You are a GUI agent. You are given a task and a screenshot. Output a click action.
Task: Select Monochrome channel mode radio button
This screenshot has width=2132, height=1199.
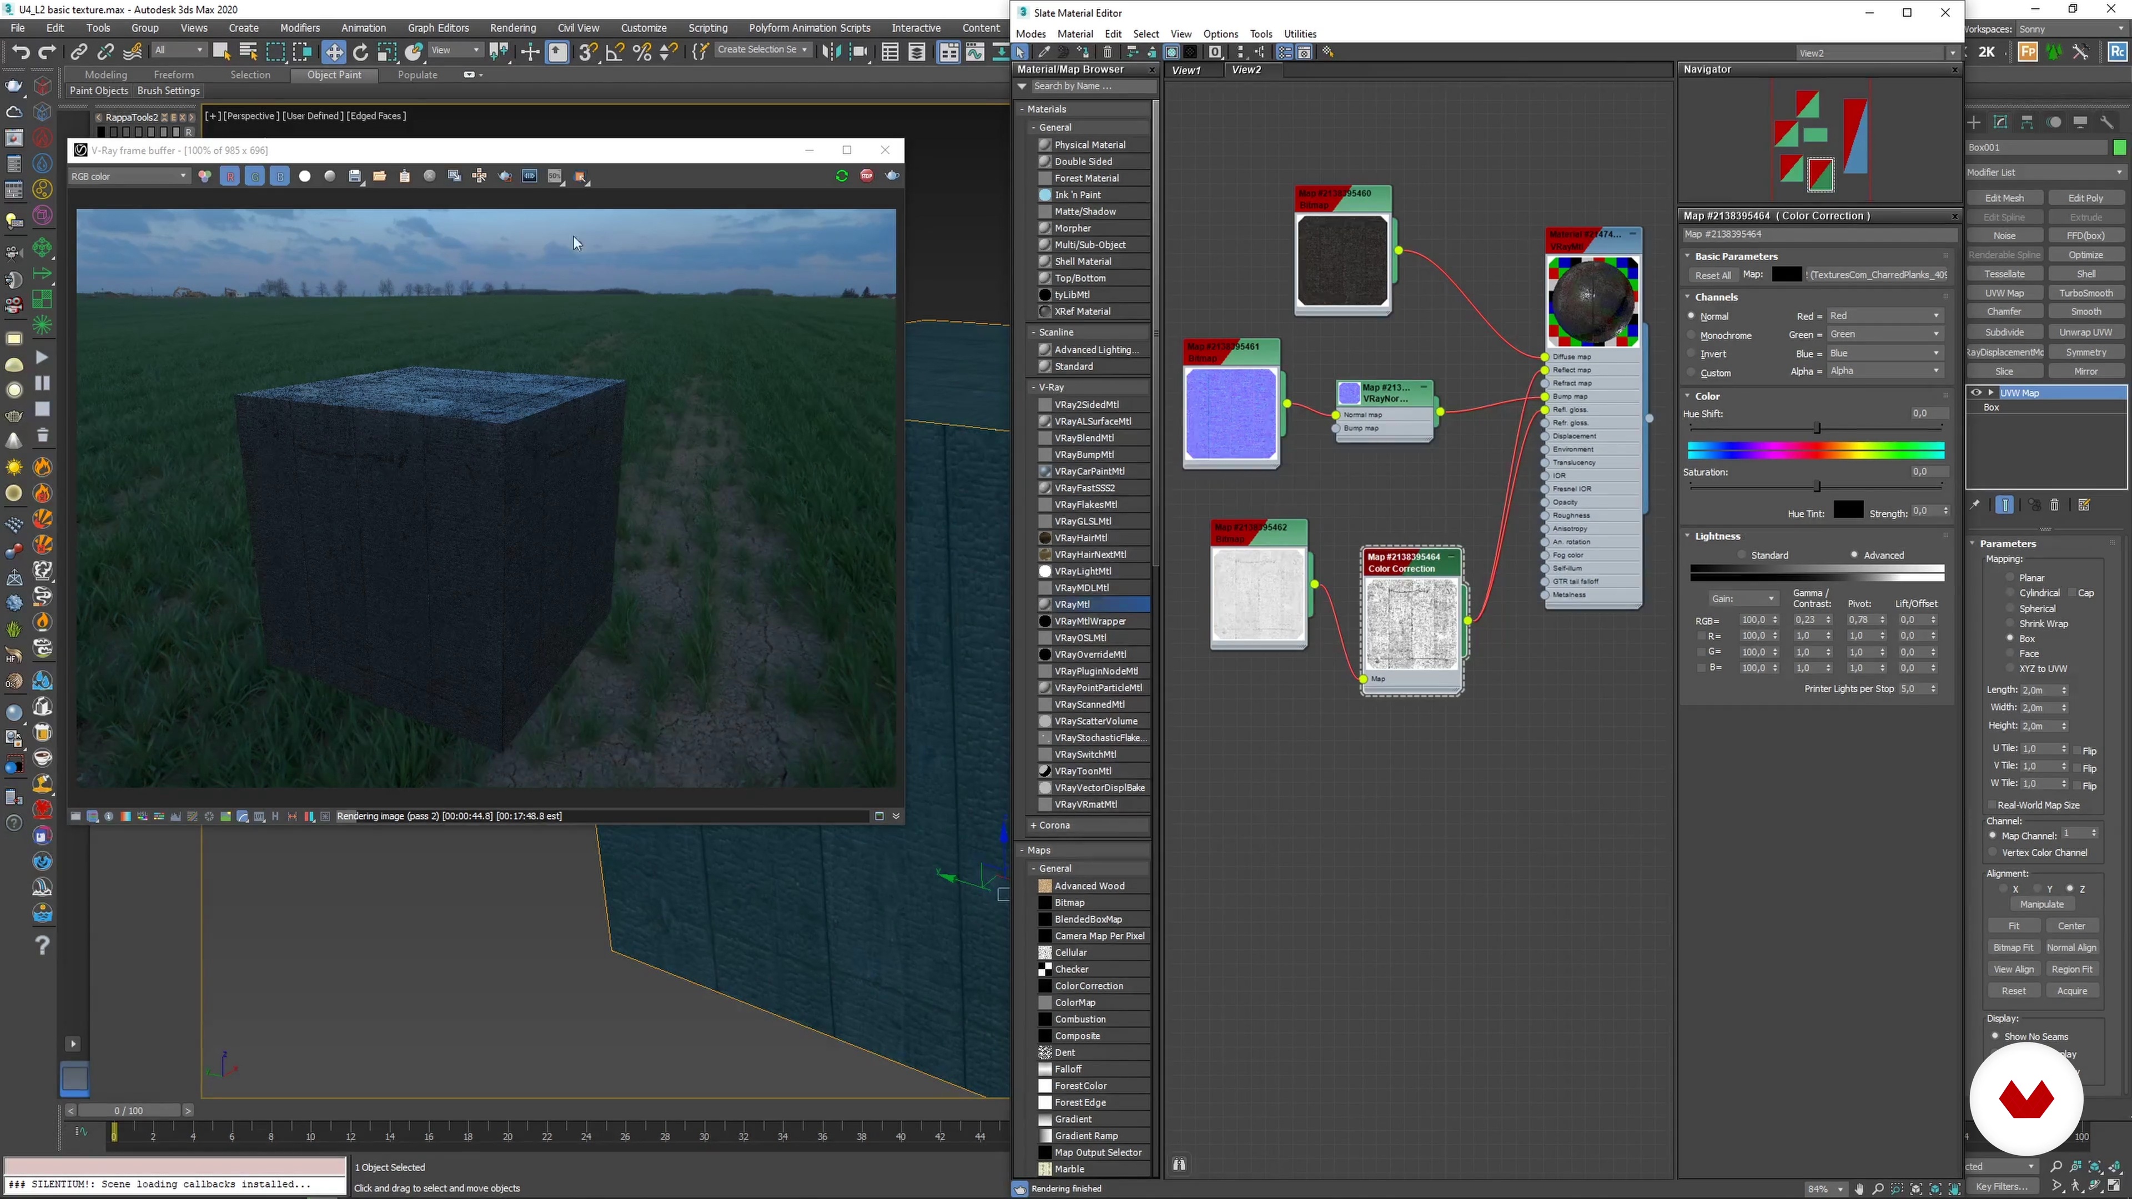[x=1691, y=334]
